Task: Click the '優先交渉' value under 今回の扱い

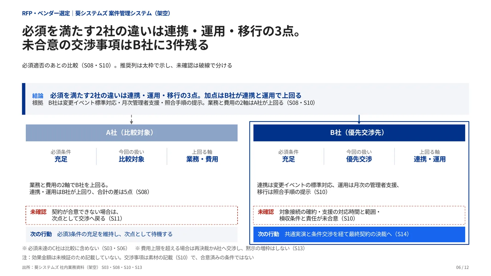Action: click(359, 159)
